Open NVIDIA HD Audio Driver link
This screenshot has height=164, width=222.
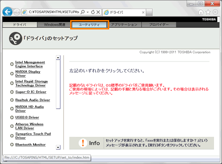click(30, 109)
